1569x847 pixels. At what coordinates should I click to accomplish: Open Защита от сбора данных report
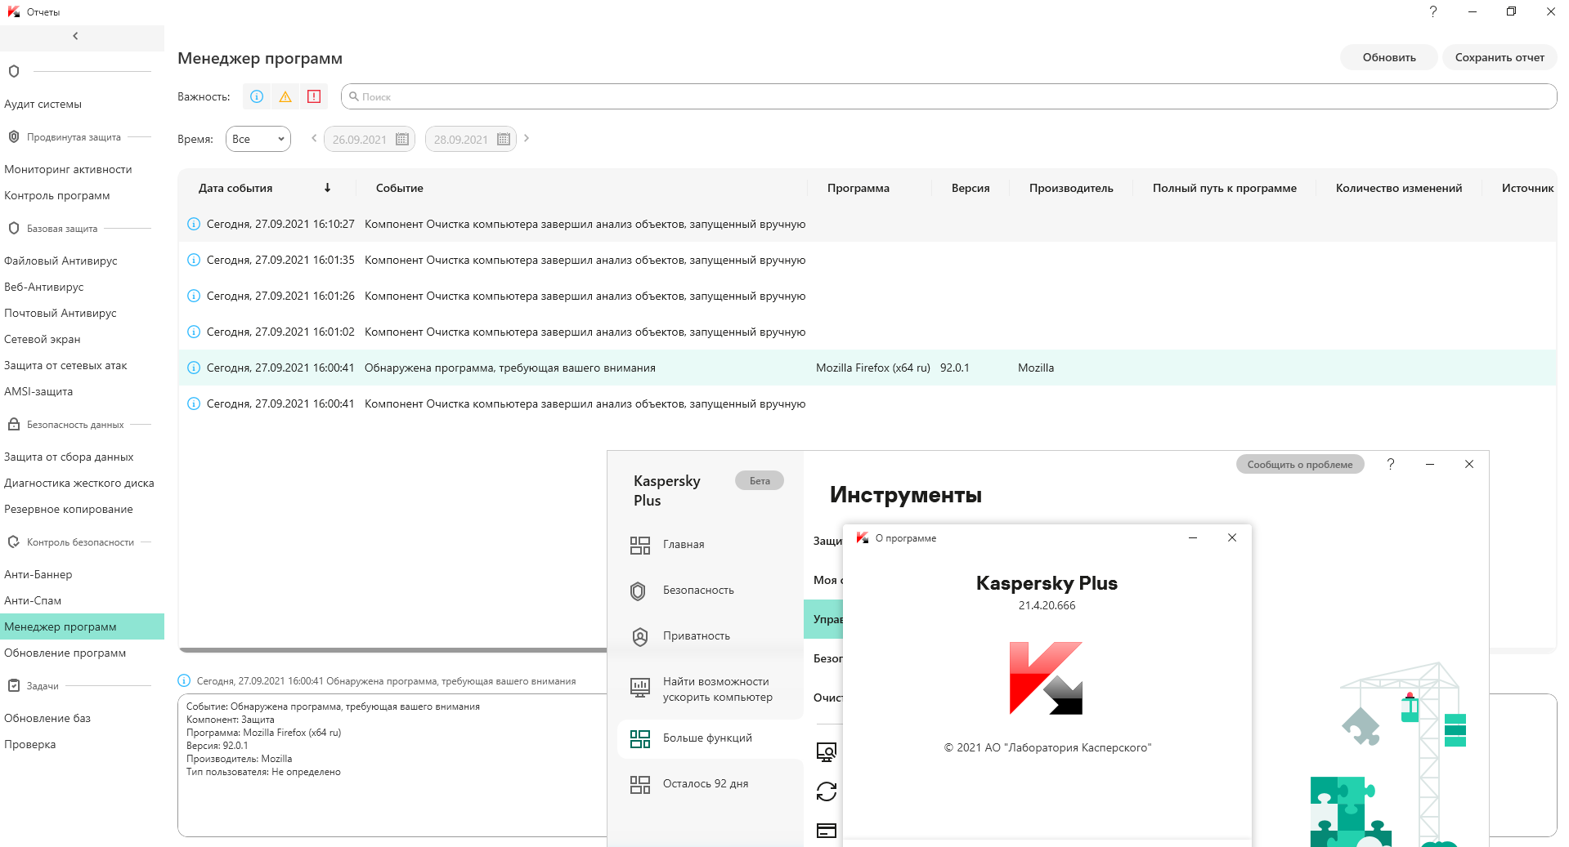[69, 457]
